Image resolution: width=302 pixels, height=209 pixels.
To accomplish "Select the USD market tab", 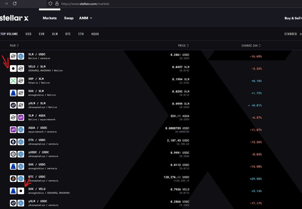I will (28, 34).
